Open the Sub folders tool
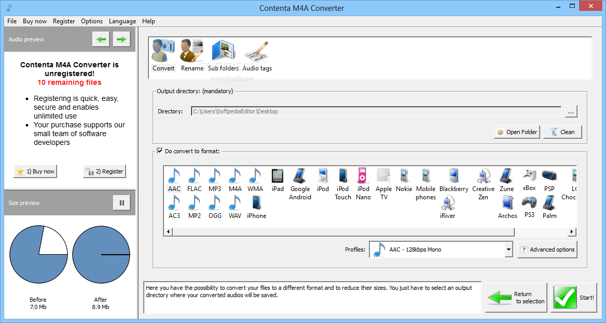 point(224,55)
